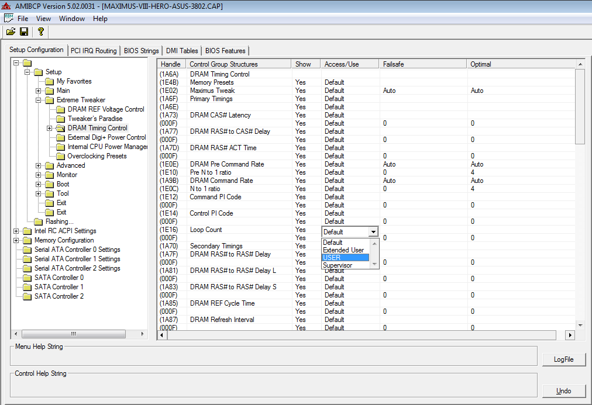Screen dimensions: 592x405
Task: Expand the Intel RC ACPI Settings node
Action: coord(16,231)
